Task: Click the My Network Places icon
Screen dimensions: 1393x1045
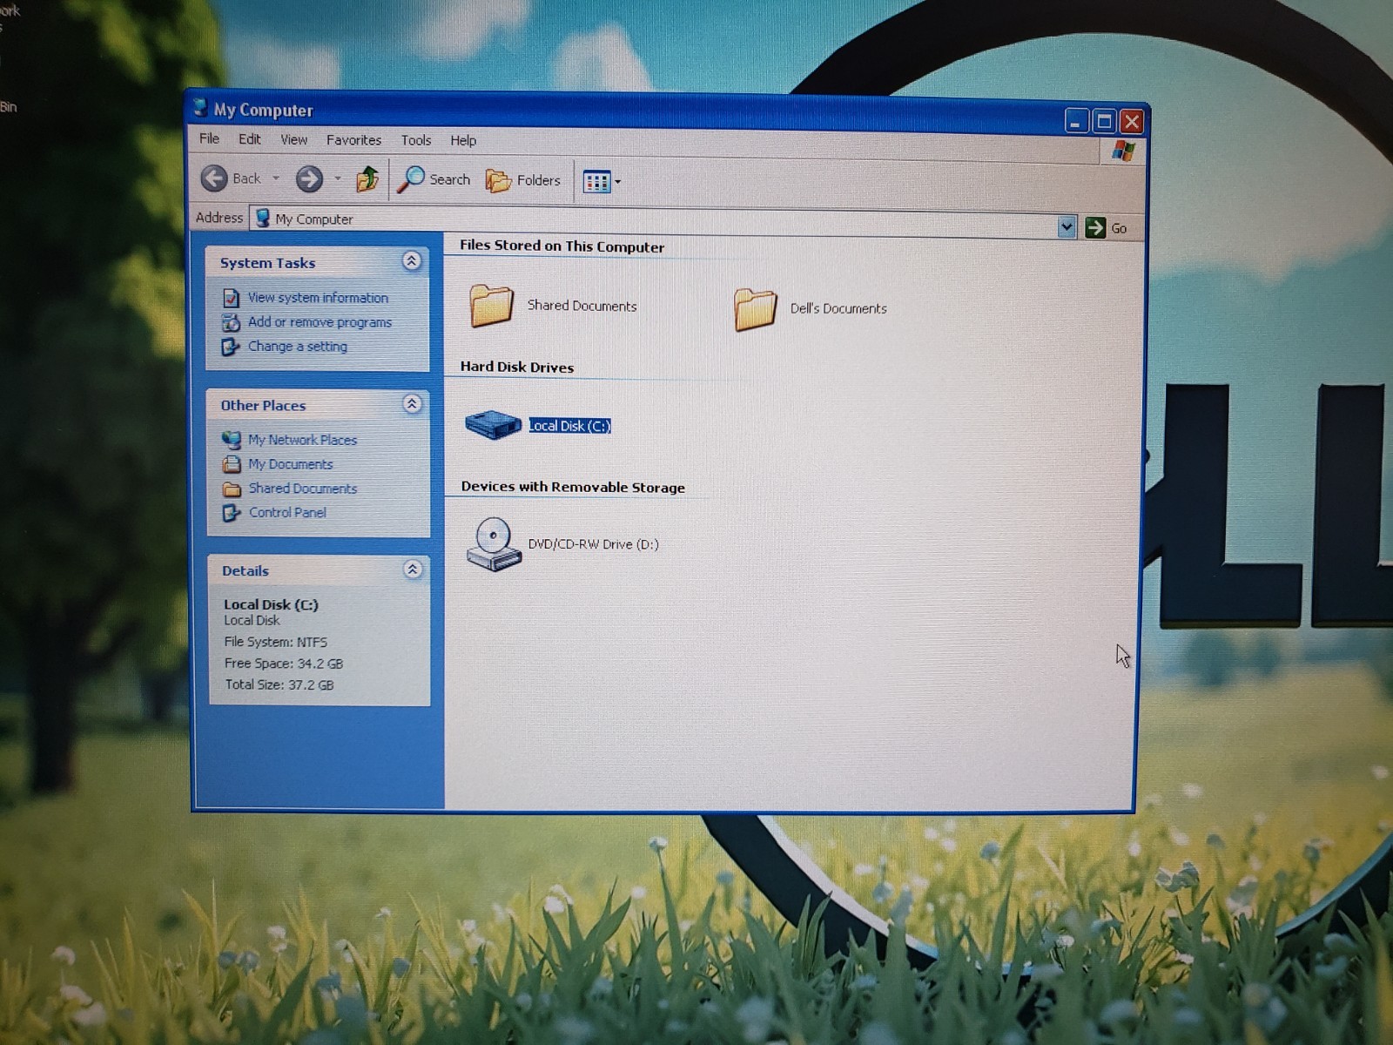Action: pyautogui.click(x=232, y=440)
